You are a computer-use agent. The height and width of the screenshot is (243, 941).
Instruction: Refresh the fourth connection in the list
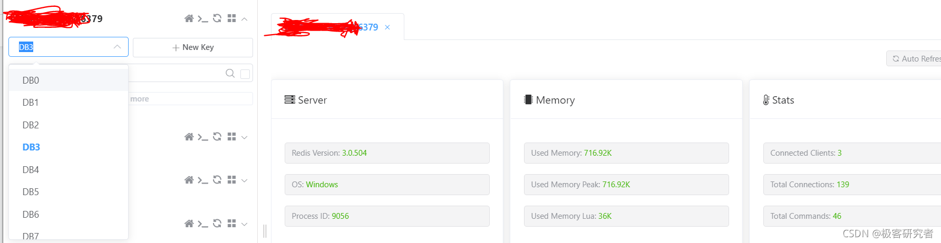(x=217, y=224)
